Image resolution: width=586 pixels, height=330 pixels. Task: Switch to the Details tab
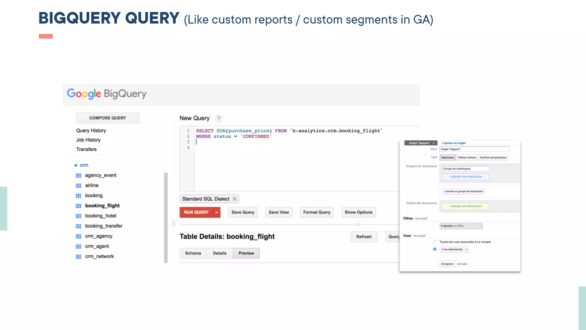220,253
